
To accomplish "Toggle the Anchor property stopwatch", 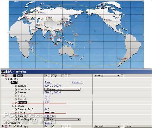I will coord(16,86).
